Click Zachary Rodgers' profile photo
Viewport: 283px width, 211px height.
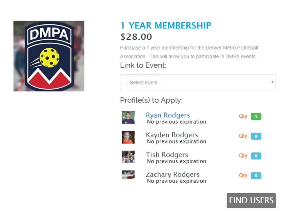128,174
